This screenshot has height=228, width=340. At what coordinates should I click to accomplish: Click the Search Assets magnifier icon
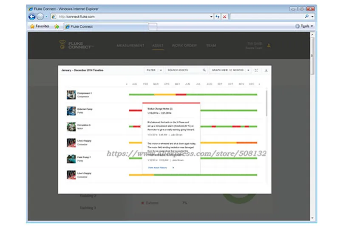click(204, 70)
